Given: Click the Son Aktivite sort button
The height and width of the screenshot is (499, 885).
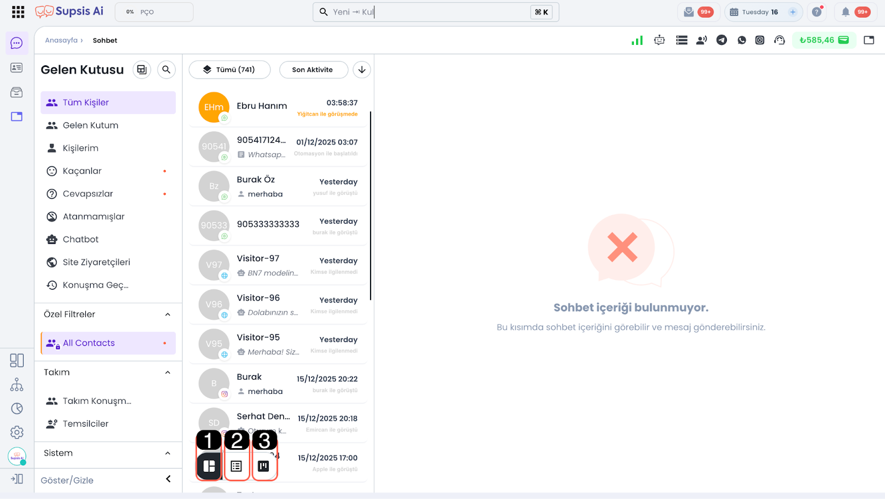Looking at the screenshot, I should click(x=313, y=70).
